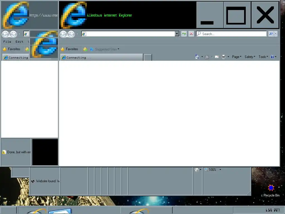Expand the zoom level dropdown arrow
Screen dimensions: 285x214
[x=220, y=170]
